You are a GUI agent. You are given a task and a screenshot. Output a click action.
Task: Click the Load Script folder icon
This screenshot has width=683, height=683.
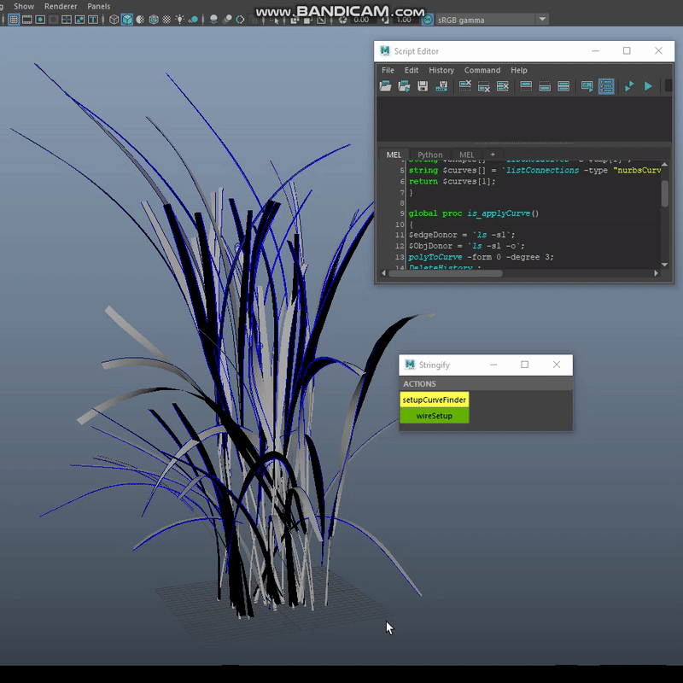(x=386, y=86)
